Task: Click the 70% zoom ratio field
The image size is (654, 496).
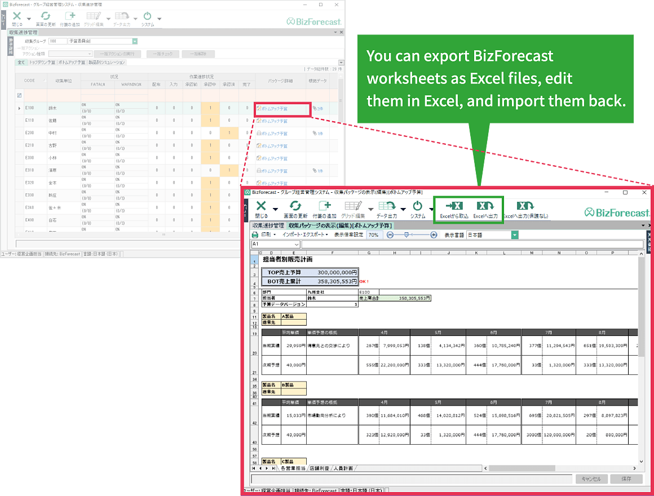Action: pyautogui.click(x=374, y=235)
